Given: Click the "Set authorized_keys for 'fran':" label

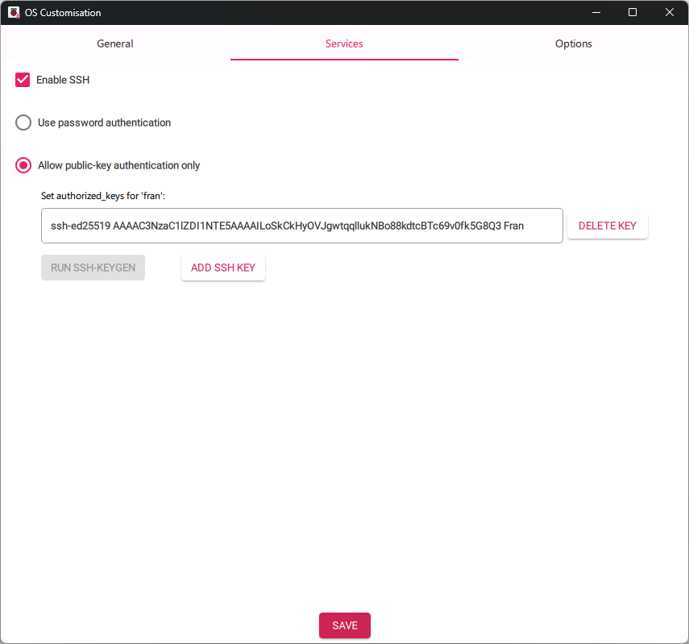Looking at the screenshot, I should pos(103,196).
